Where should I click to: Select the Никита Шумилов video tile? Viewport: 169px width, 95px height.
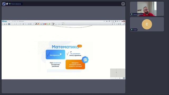(x=147, y=9)
